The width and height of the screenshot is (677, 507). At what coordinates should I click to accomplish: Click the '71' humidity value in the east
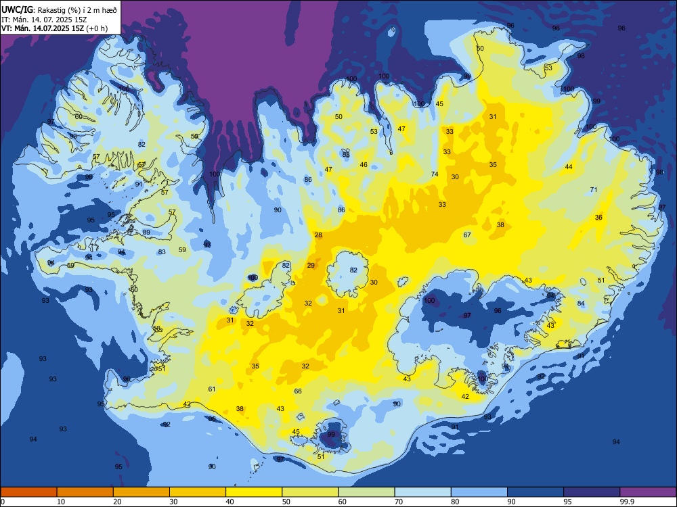[594, 190]
